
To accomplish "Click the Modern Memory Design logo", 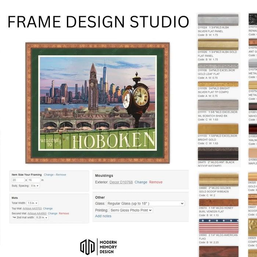I will point(98,247).
